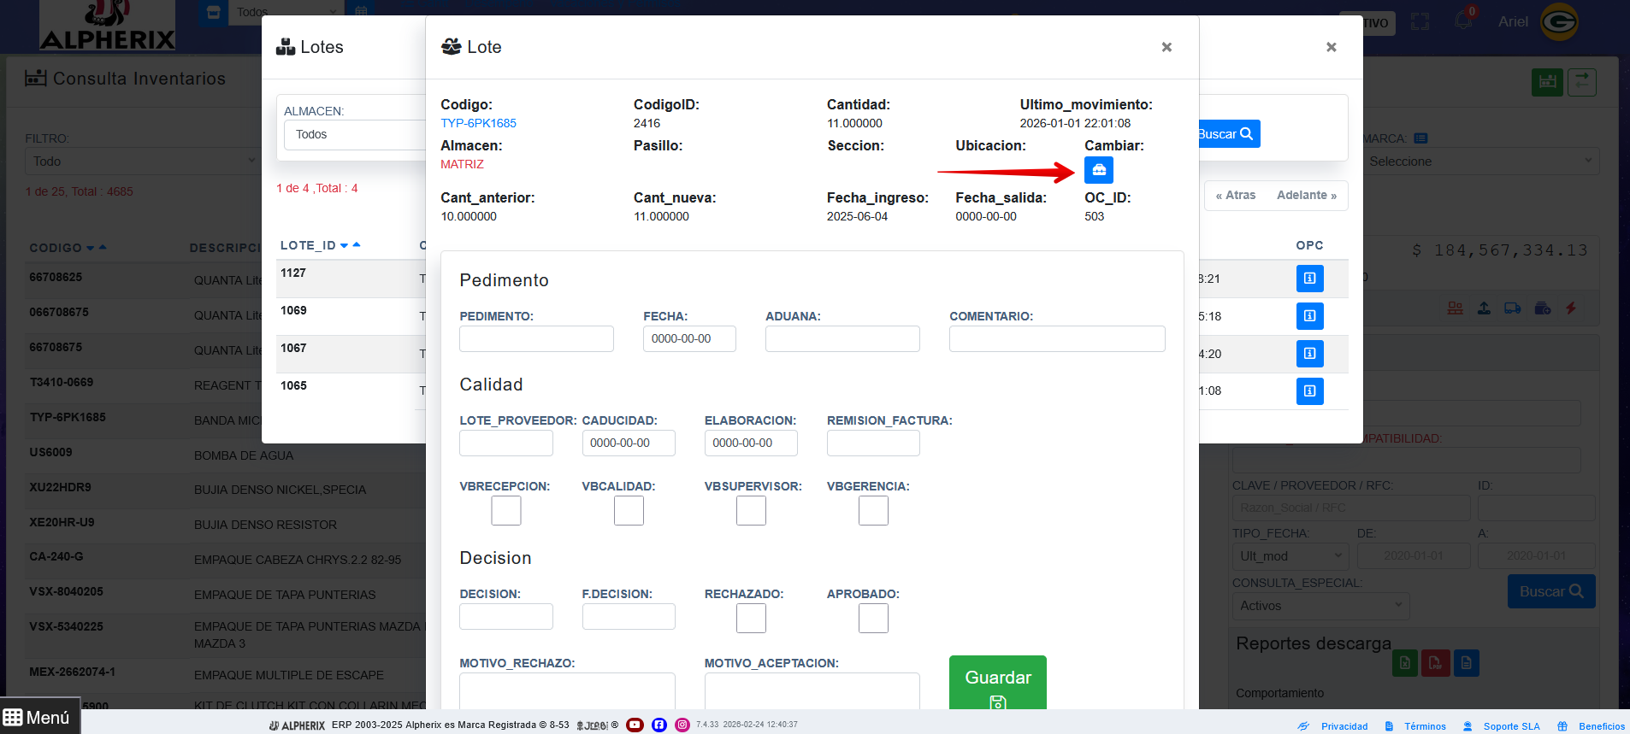Click the PEDIMENTO input field
The width and height of the screenshot is (1630, 734).
pos(536,338)
